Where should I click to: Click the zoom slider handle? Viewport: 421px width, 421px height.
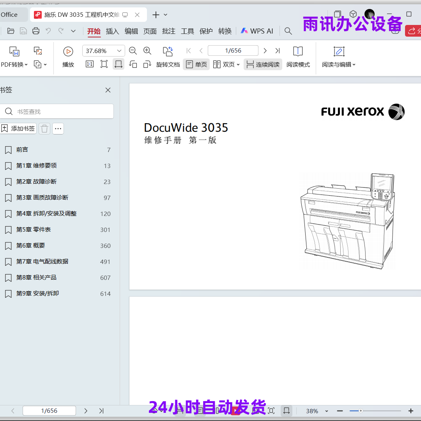(361, 411)
